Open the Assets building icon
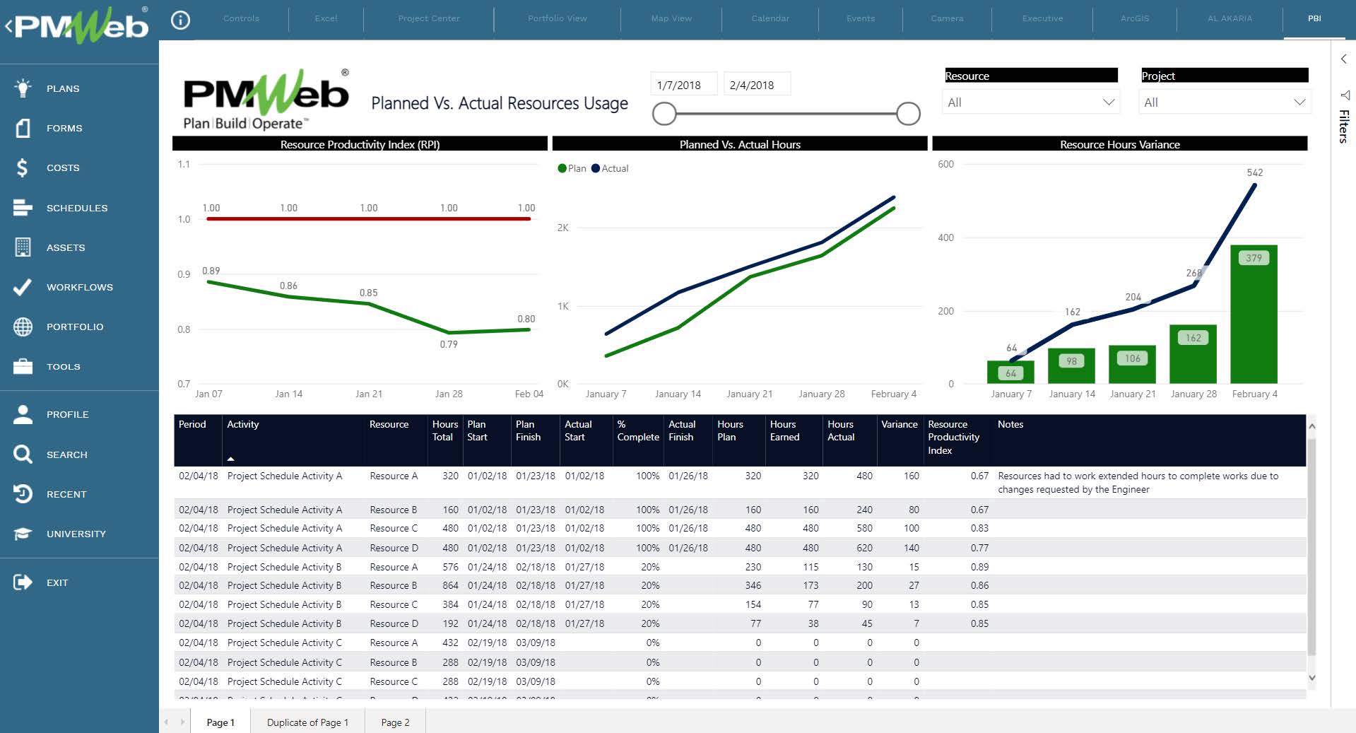Screen dimensions: 1356x733 (x=23, y=247)
